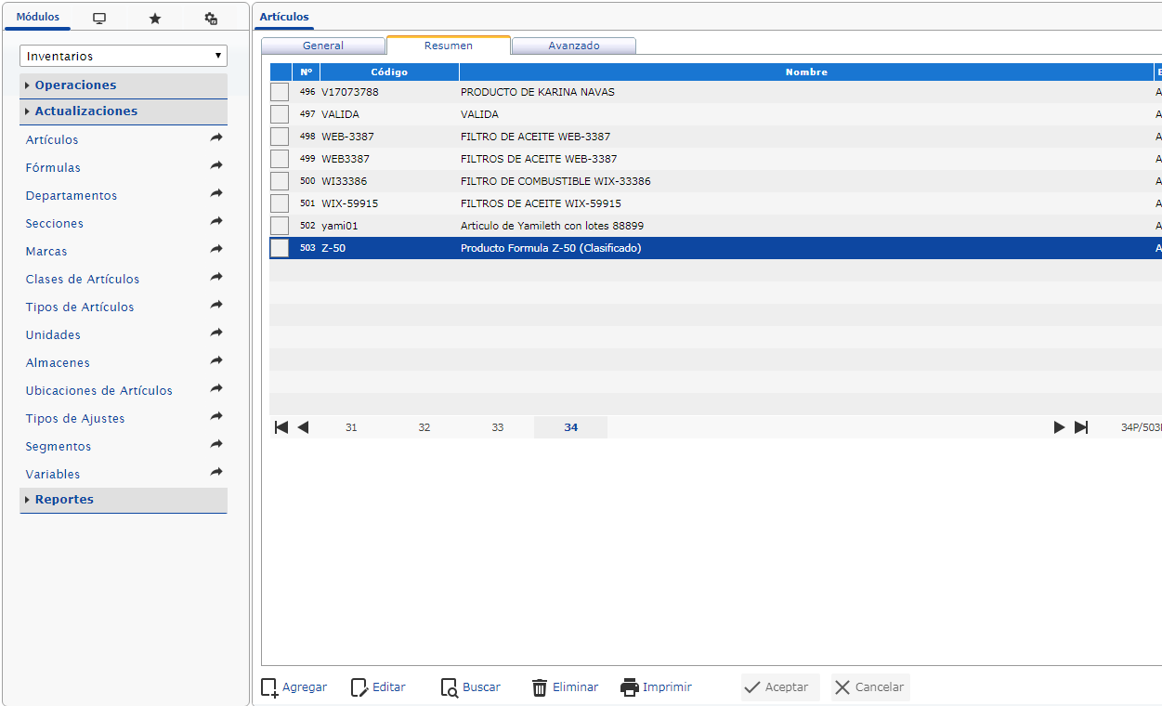Click the Editar pencil icon button
Viewport: 1162px width, 706px height.
[378, 687]
